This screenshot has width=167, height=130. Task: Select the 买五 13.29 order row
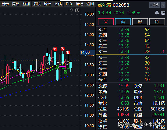[x=131, y=79]
